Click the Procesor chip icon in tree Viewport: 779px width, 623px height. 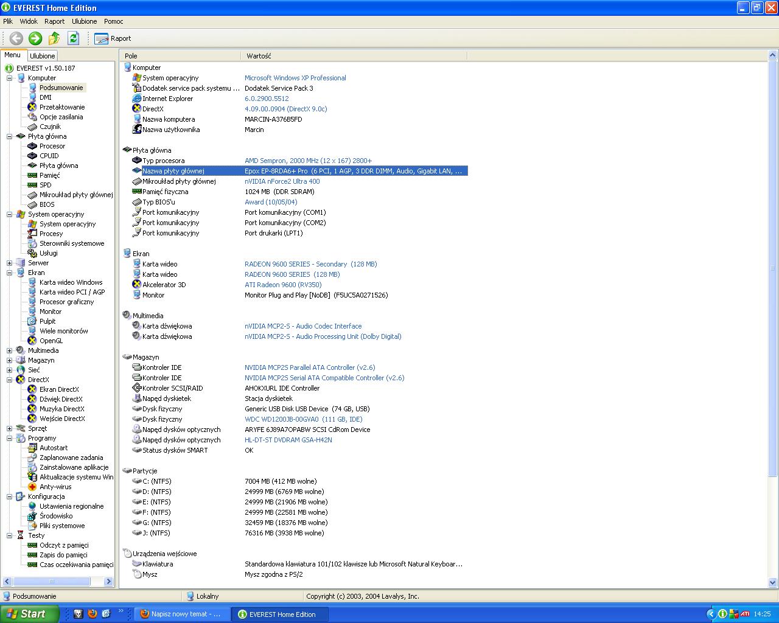click(x=32, y=146)
